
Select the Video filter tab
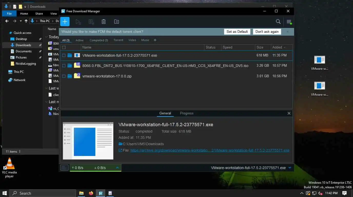[132, 40]
